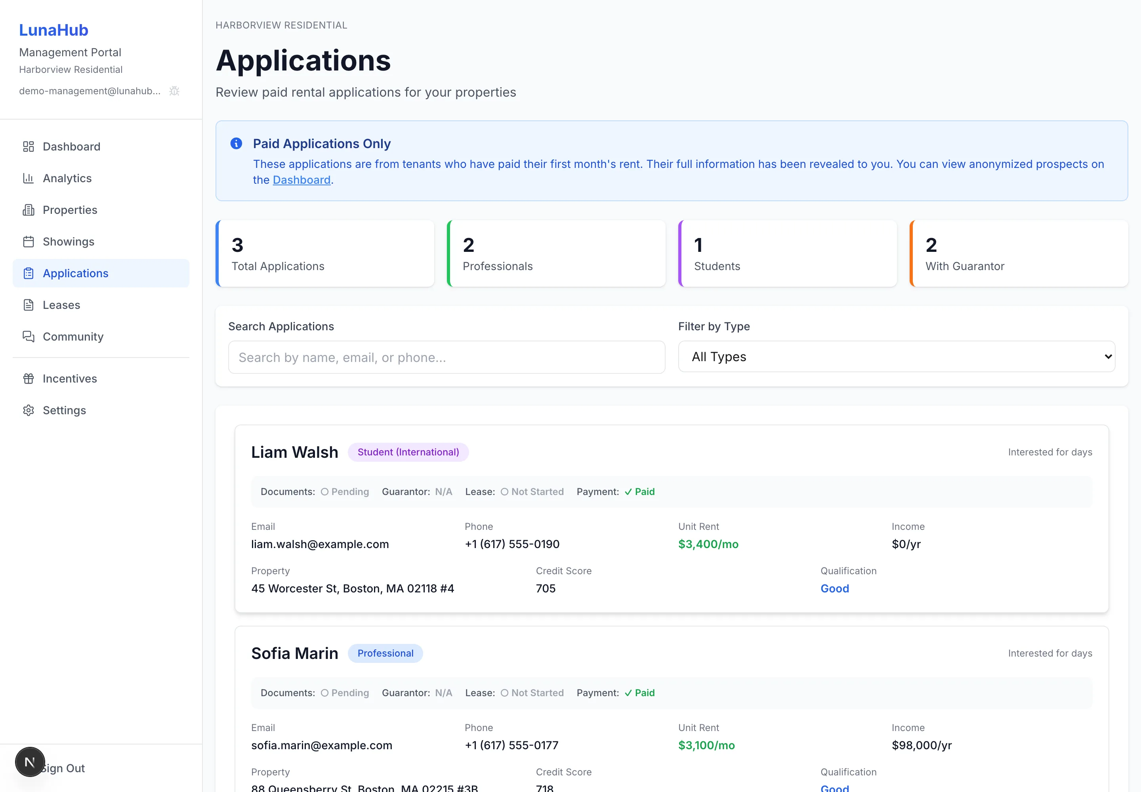This screenshot has width=1141, height=792.
Task: Open the Incentives page
Action: (101, 379)
